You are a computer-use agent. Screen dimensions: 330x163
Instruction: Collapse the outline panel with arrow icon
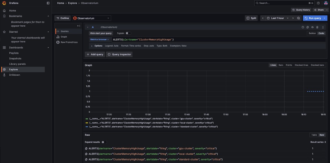78,26
